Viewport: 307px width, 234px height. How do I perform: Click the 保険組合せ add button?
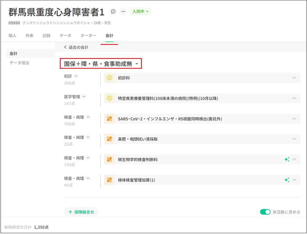(81, 212)
